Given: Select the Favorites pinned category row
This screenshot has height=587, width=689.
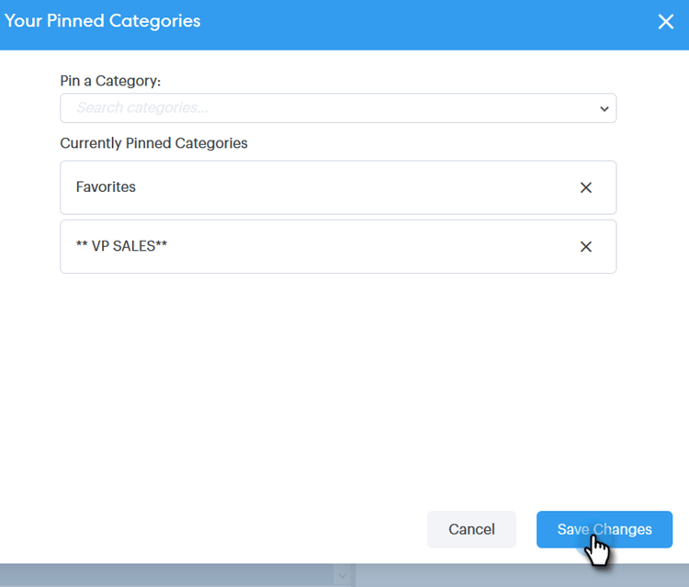Looking at the screenshot, I should (312, 187).
